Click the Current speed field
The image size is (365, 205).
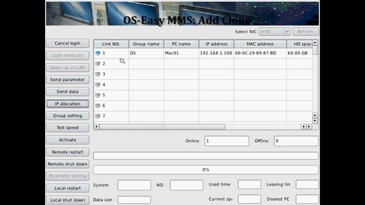pyautogui.click(x=249, y=199)
